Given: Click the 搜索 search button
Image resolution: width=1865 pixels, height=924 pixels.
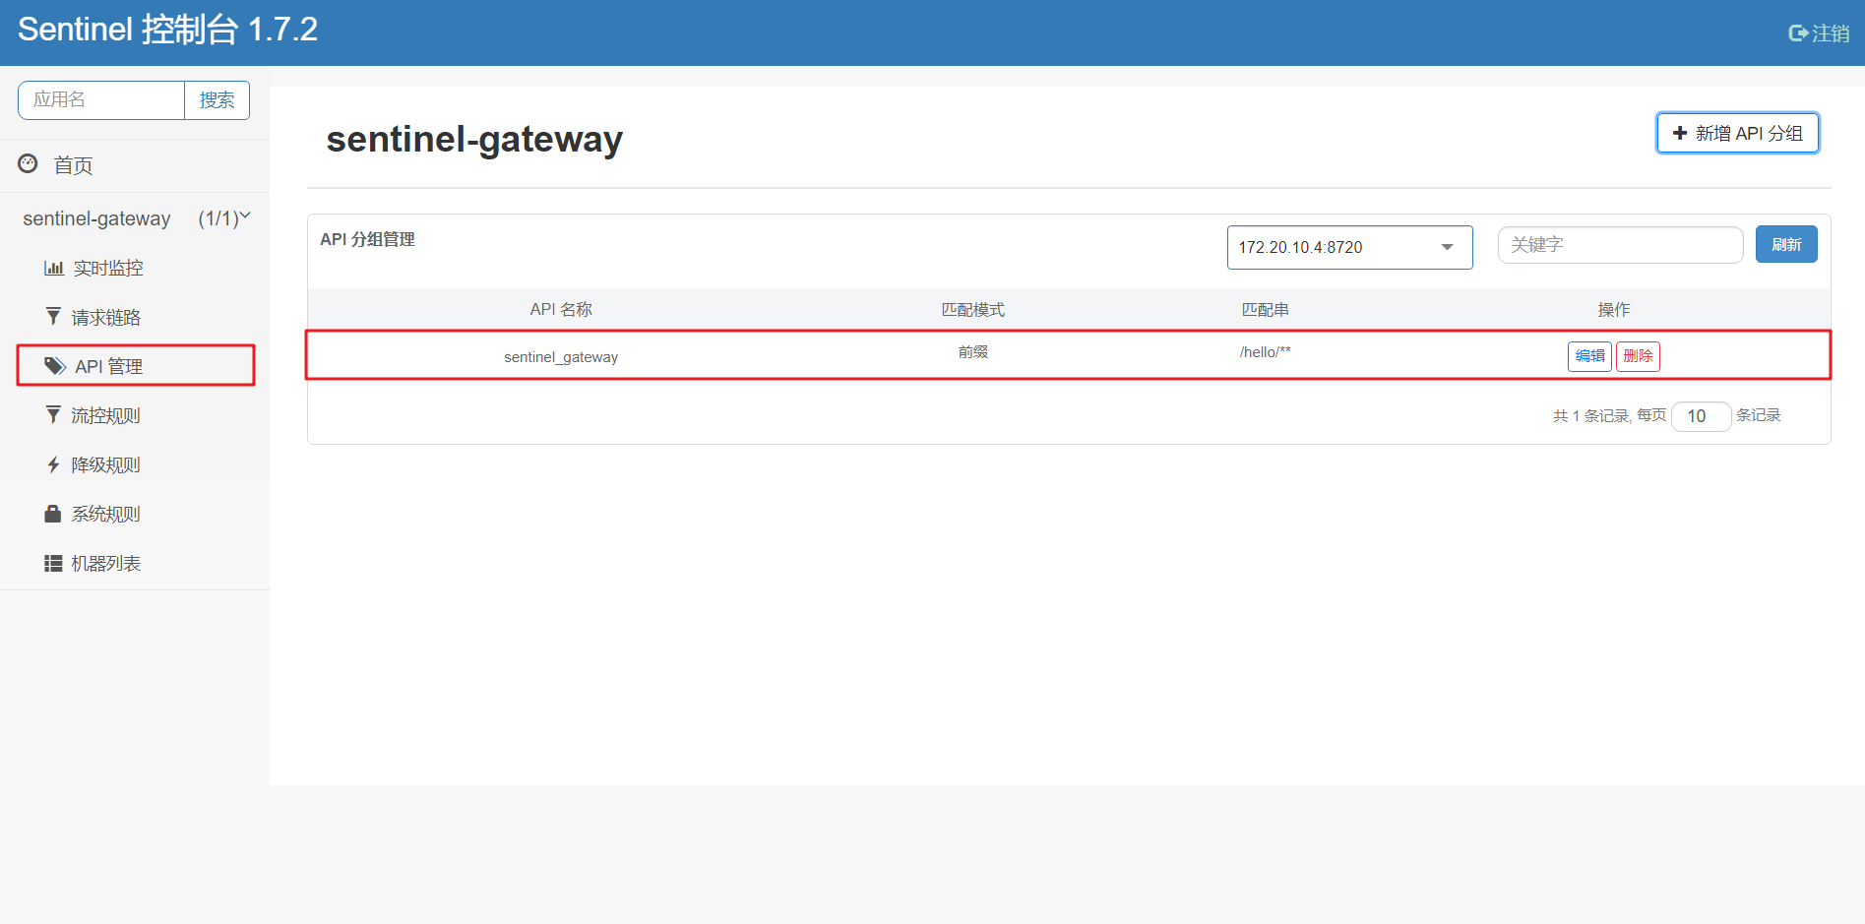Looking at the screenshot, I should point(218,100).
